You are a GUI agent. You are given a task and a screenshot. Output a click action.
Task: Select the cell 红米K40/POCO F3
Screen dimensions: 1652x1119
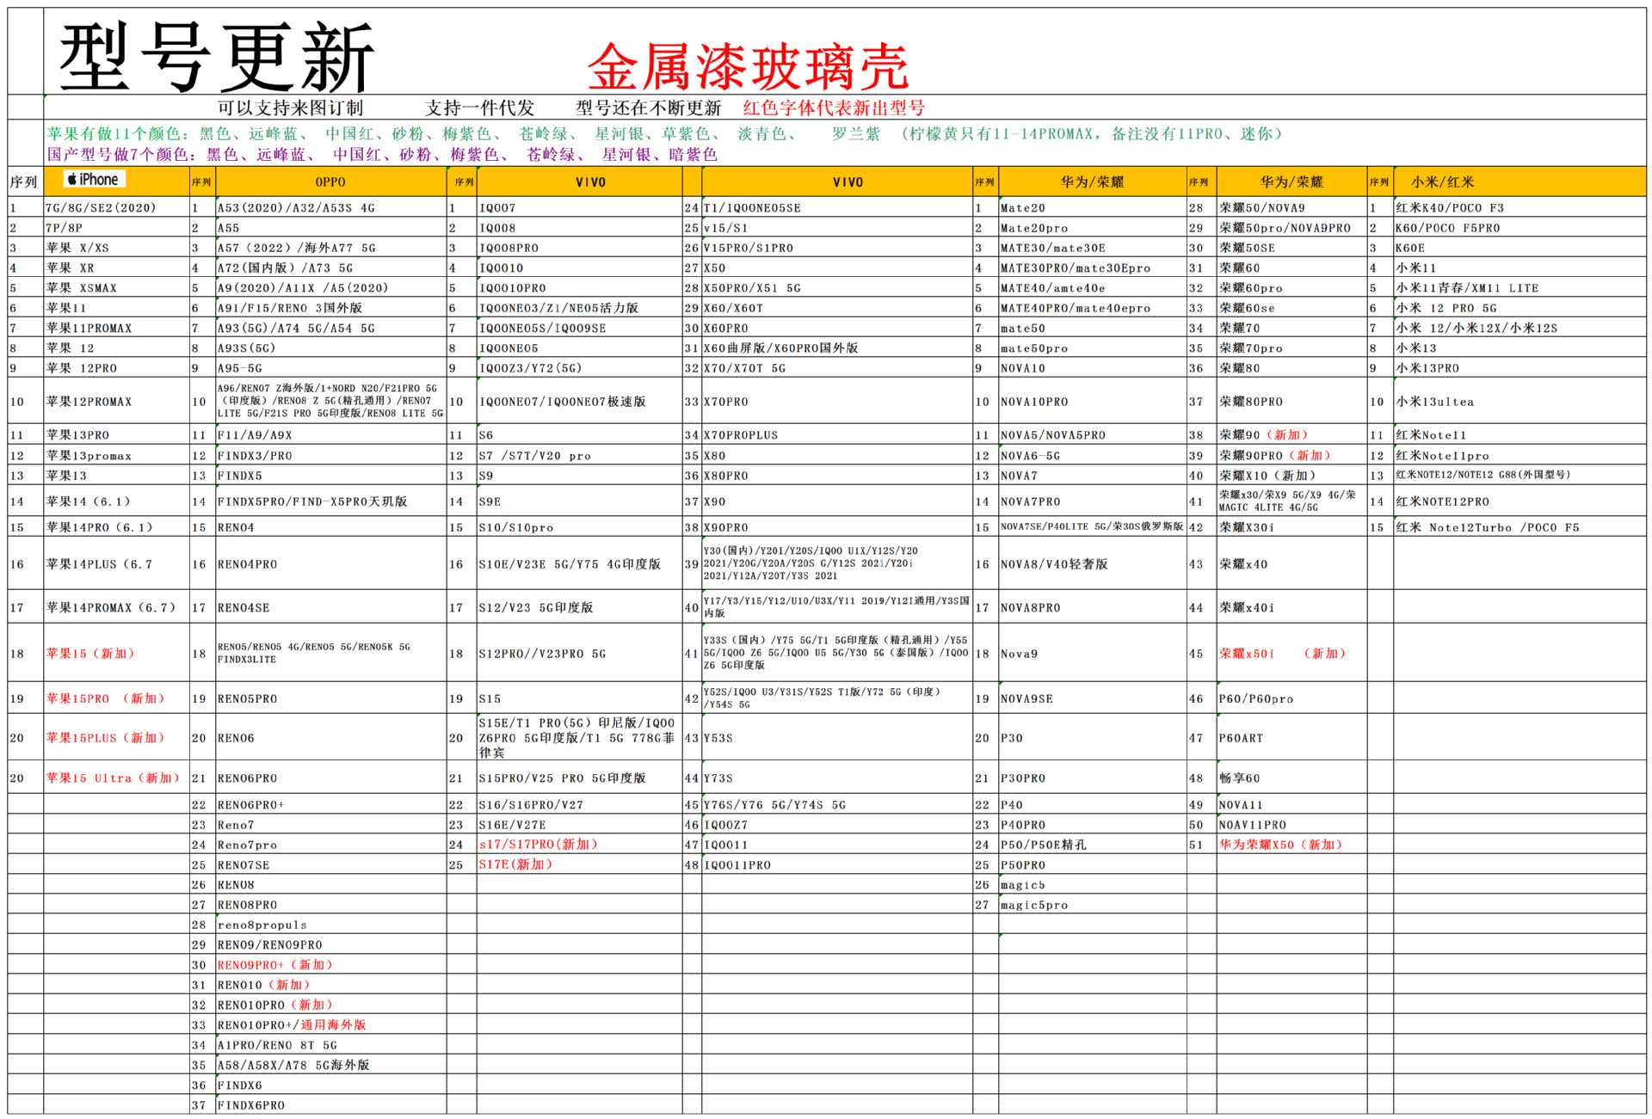click(1450, 208)
